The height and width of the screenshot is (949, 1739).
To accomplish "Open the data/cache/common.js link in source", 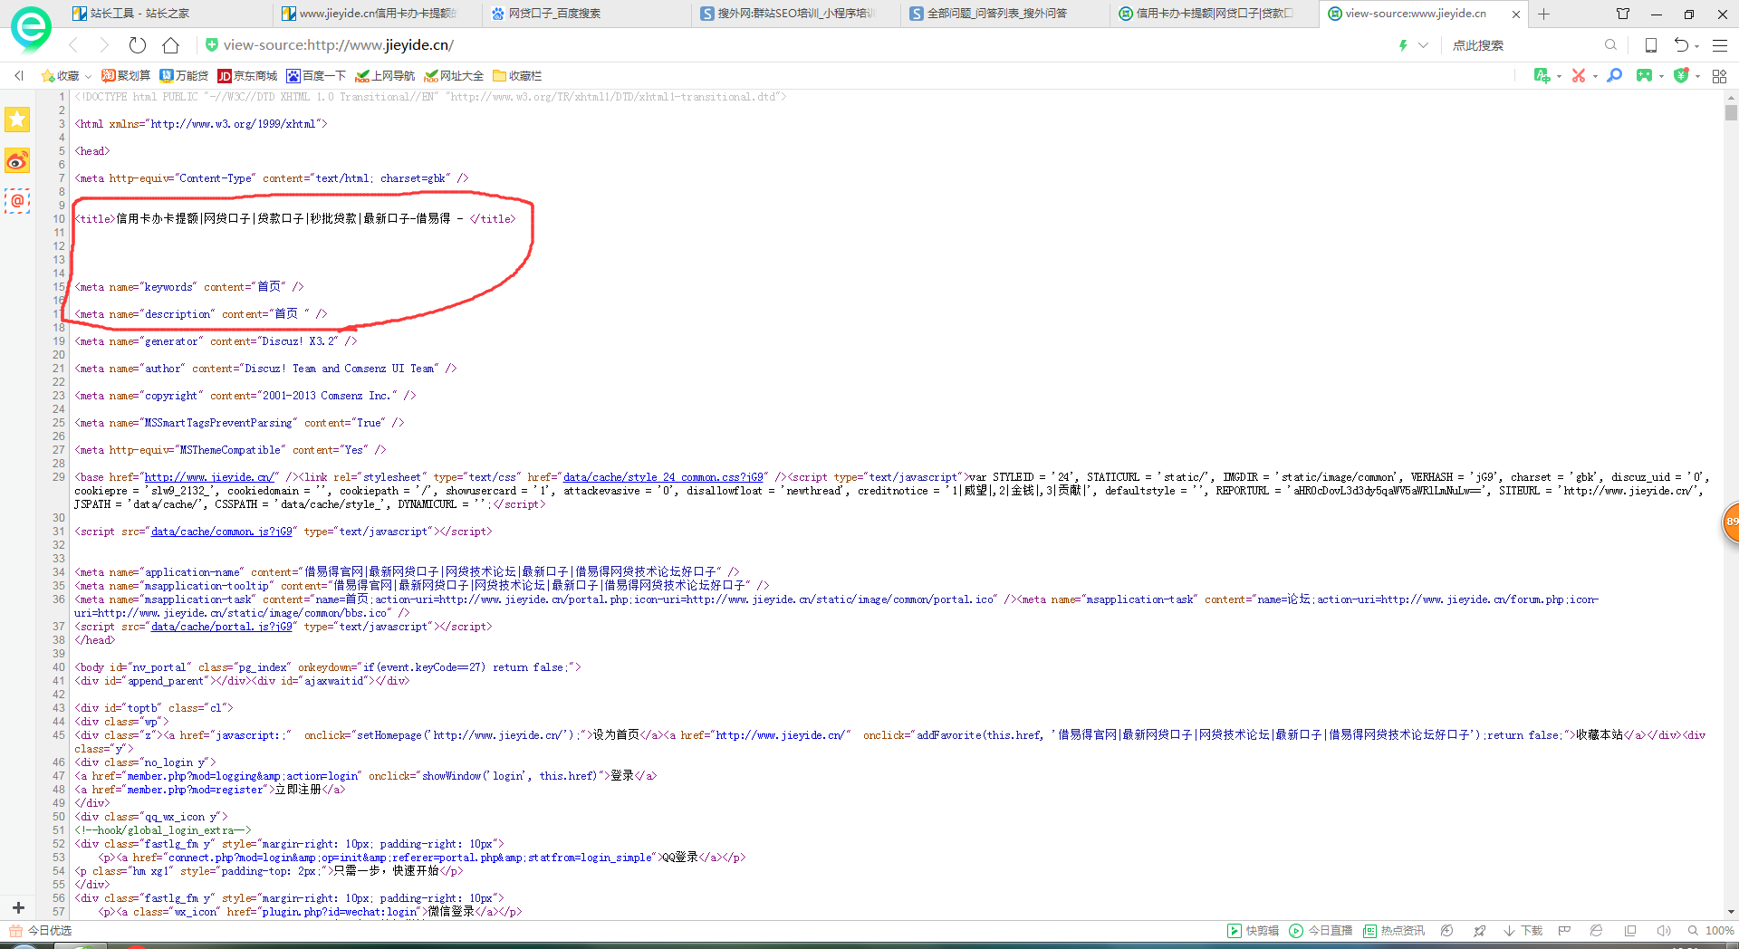I will (x=221, y=532).
